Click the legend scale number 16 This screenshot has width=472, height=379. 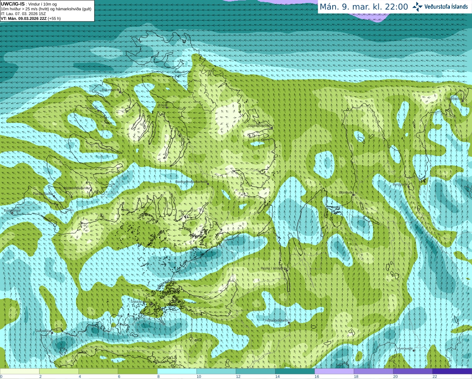pos(317,376)
